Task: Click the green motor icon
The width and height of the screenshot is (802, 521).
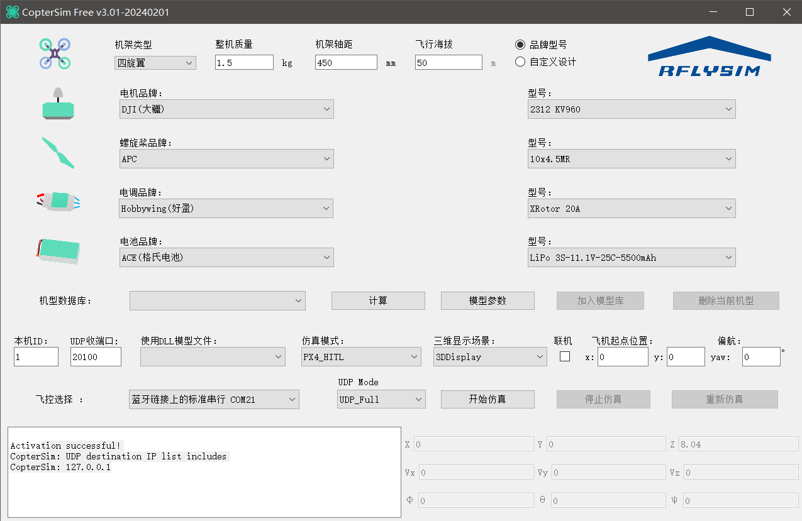Action: 58,103
